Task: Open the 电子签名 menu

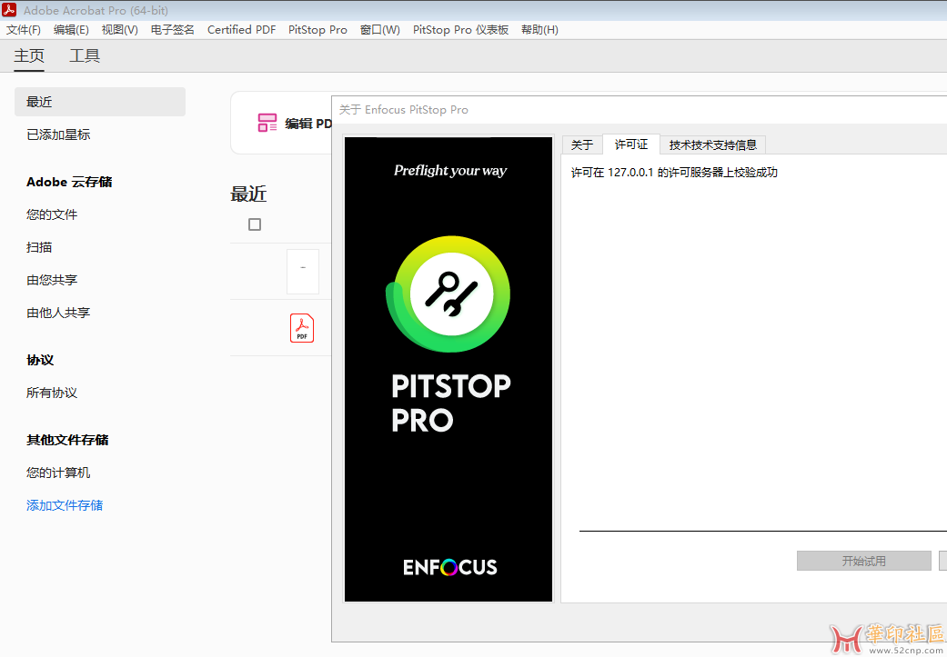Action: coord(173,30)
